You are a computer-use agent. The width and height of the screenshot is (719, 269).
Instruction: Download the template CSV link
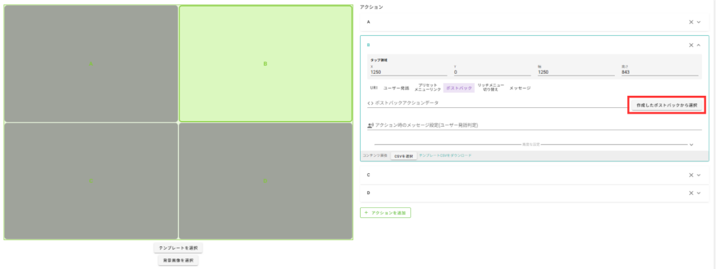pyautogui.click(x=445, y=156)
